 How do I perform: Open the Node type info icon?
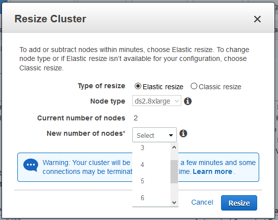coord(188,101)
